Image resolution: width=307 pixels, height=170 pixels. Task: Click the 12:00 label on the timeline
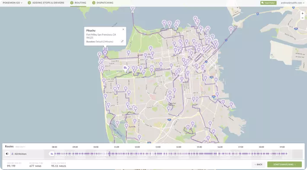(137, 147)
